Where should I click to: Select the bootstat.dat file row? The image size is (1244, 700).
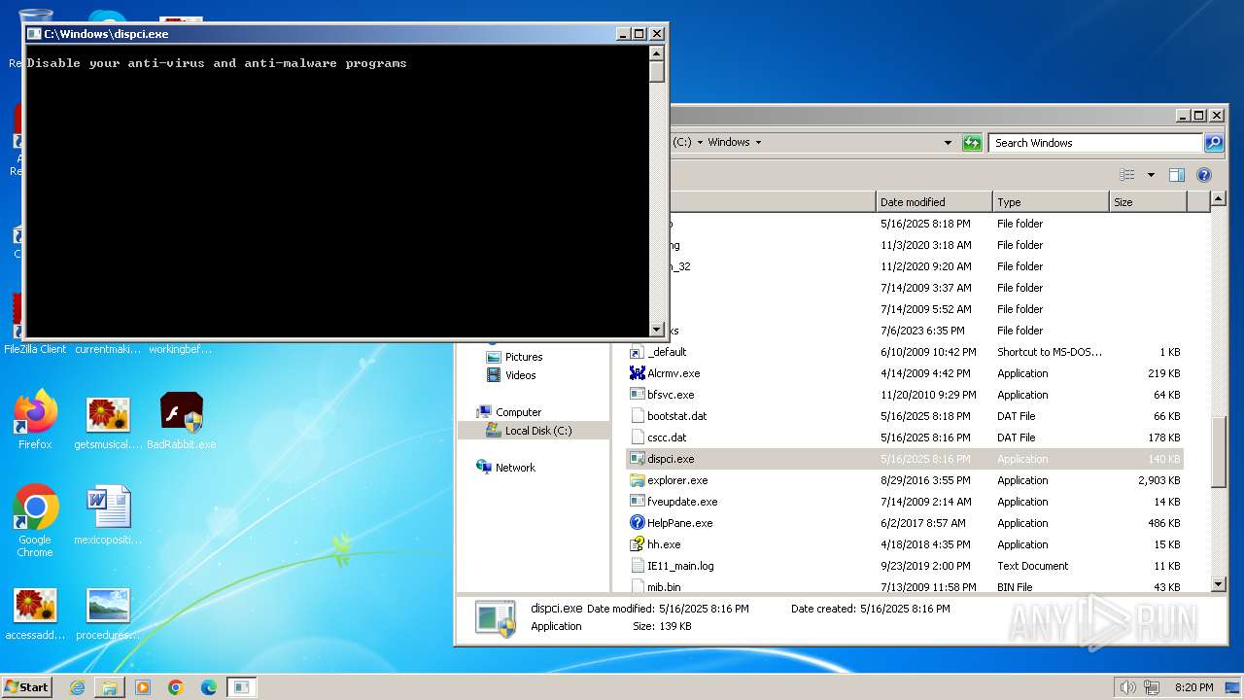click(905, 416)
